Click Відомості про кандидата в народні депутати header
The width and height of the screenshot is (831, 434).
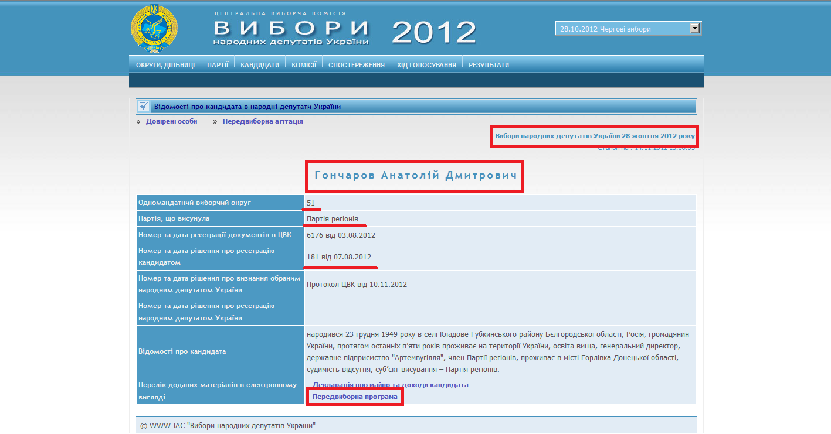click(x=247, y=107)
